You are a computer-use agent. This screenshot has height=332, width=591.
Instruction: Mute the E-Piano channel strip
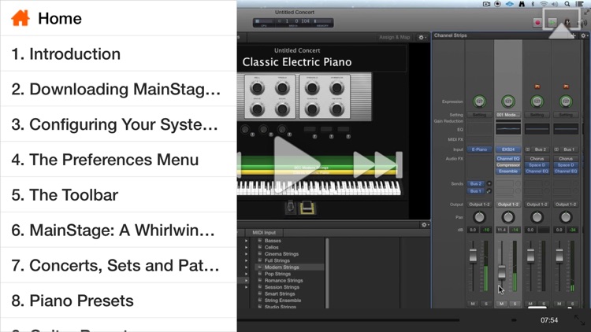point(473,304)
